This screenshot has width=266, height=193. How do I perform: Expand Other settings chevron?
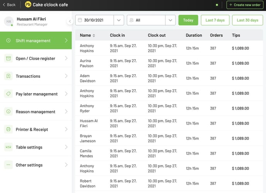click(x=66, y=165)
